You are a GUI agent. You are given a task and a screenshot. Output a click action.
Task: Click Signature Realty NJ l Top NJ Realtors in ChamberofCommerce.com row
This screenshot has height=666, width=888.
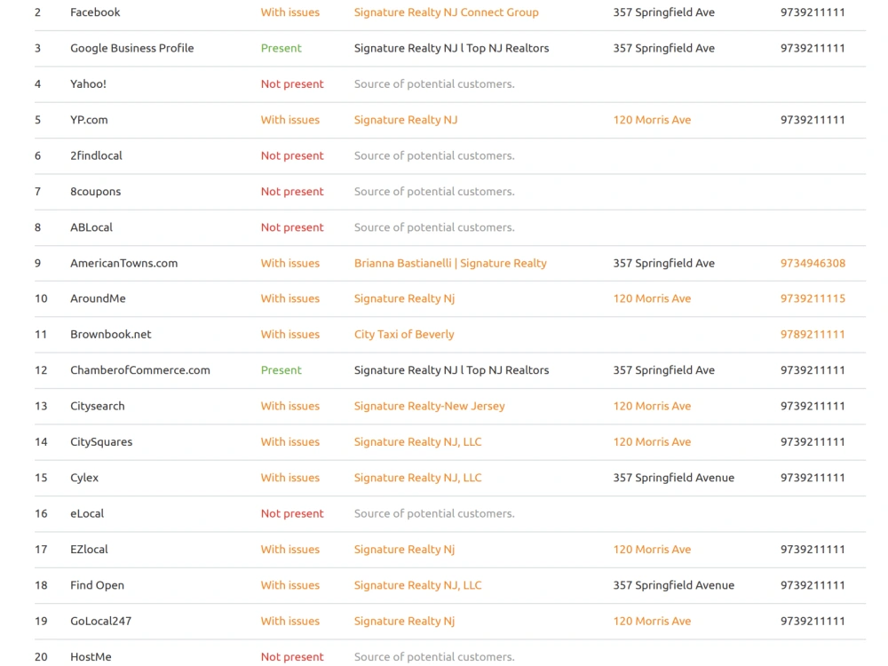[x=451, y=369]
